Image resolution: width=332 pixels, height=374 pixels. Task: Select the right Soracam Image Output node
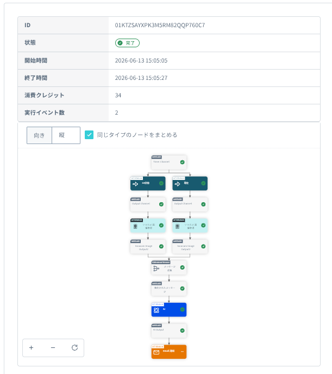coord(190,247)
